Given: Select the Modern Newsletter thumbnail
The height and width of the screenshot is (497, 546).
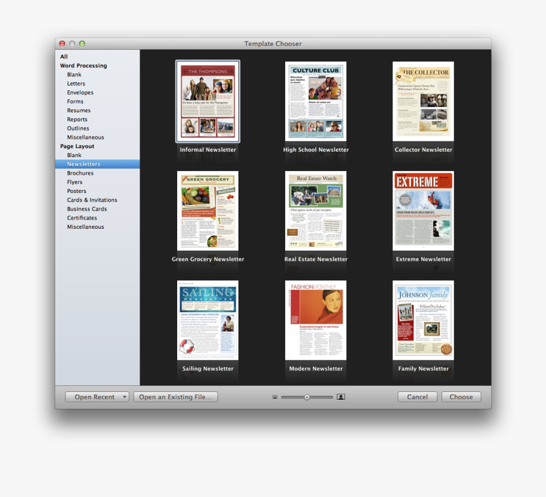Looking at the screenshot, I should coord(316,320).
